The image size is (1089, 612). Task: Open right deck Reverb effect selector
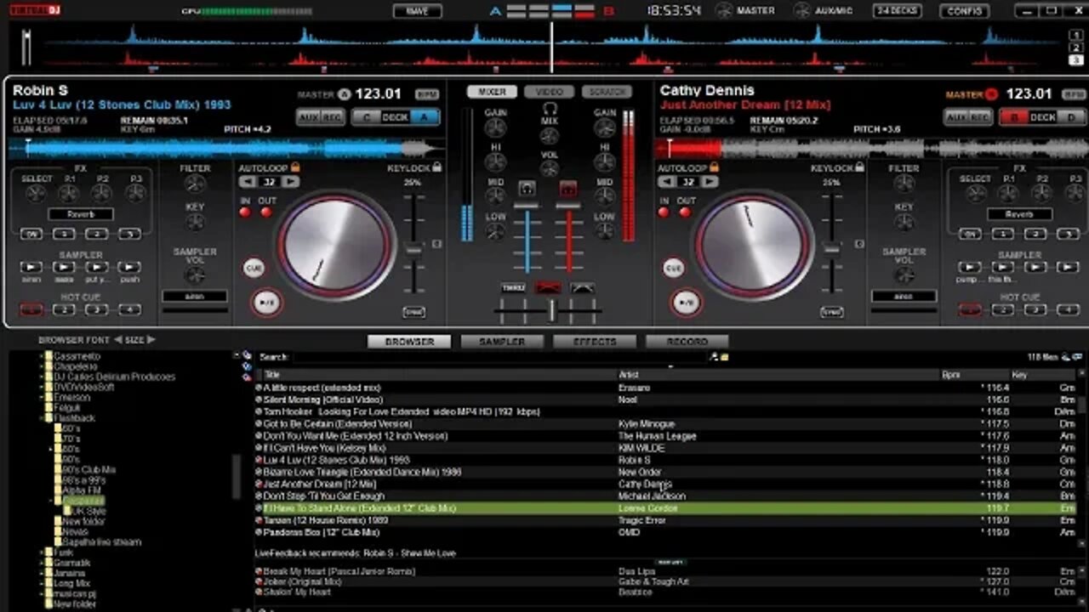pyautogui.click(x=1018, y=215)
